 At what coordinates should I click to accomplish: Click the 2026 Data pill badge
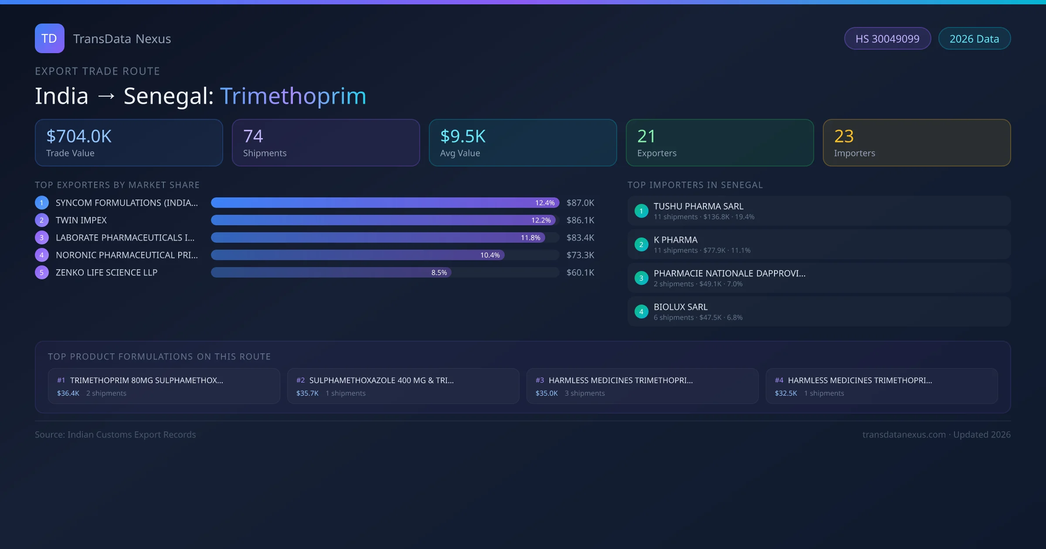tap(974, 39)
